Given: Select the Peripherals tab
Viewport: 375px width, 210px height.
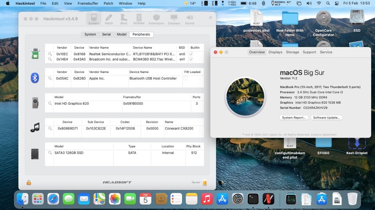Looking at the screenshot, I should (x=141, y=34).
